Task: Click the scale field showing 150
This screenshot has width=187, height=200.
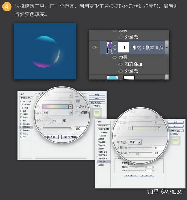Action: tap(81, 128)
